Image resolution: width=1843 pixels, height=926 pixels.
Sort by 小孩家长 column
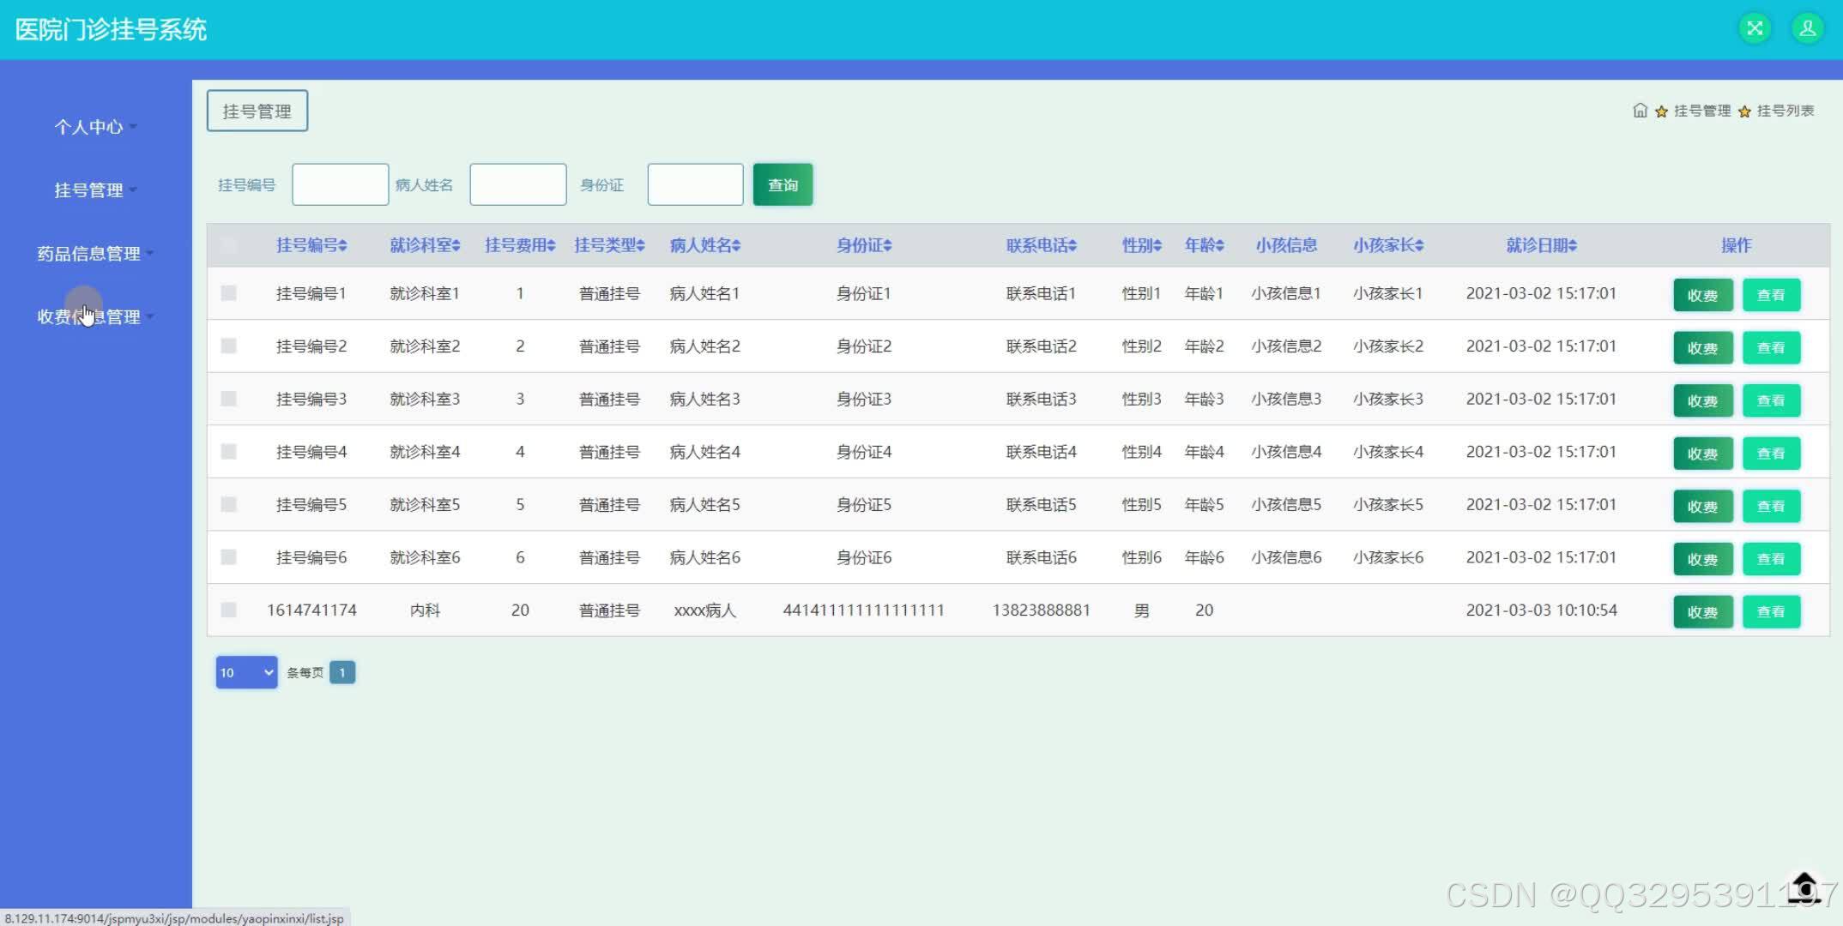click(1388, 245)
